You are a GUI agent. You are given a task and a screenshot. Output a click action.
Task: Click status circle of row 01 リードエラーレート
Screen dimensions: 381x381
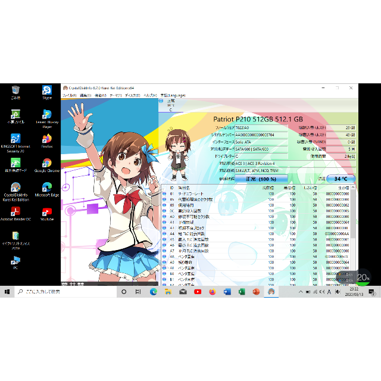164,194
